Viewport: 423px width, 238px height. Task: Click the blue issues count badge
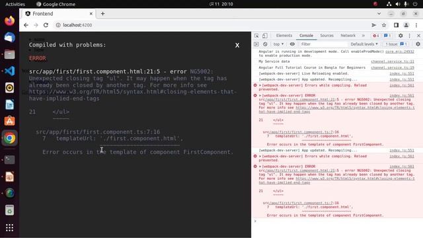[x=387, y=36]
